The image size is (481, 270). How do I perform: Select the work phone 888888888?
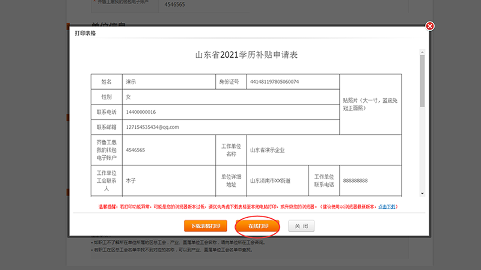[355, 181]
